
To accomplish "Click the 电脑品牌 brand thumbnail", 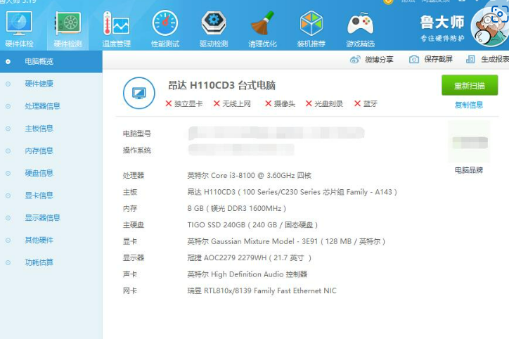I will click(x=469, y=143).
